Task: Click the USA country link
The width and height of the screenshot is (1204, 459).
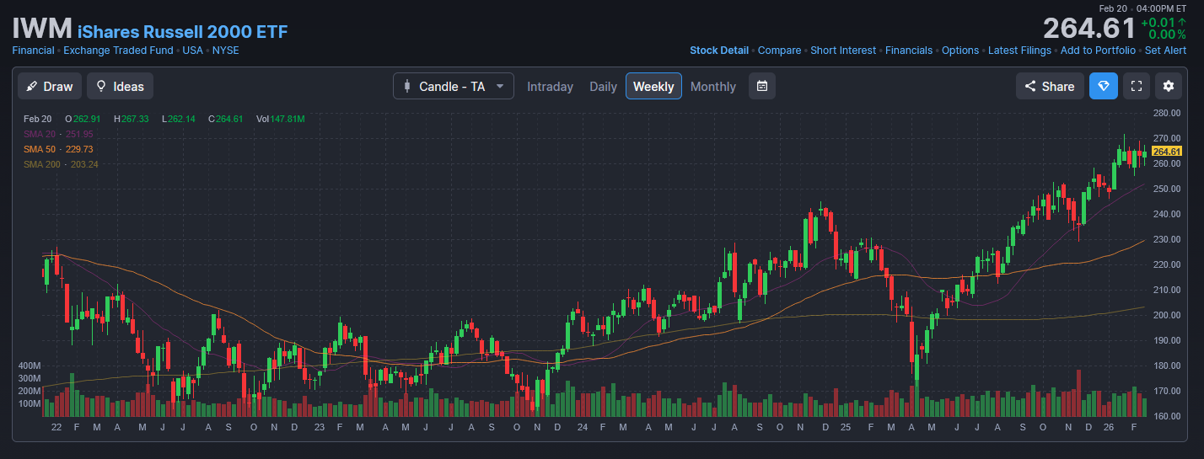Action: (193, 51)
